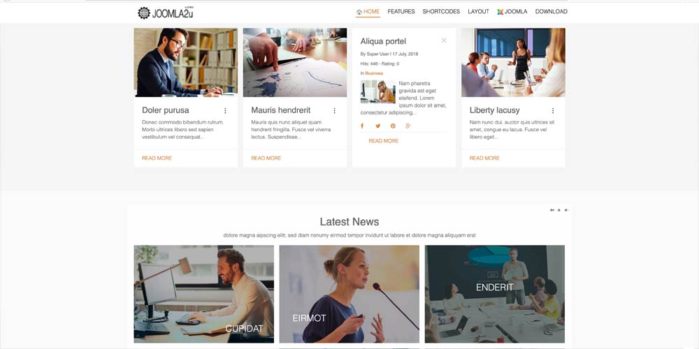Open the Joomla menu with logo icon
The image size is (699, 349).
[512, 12]
